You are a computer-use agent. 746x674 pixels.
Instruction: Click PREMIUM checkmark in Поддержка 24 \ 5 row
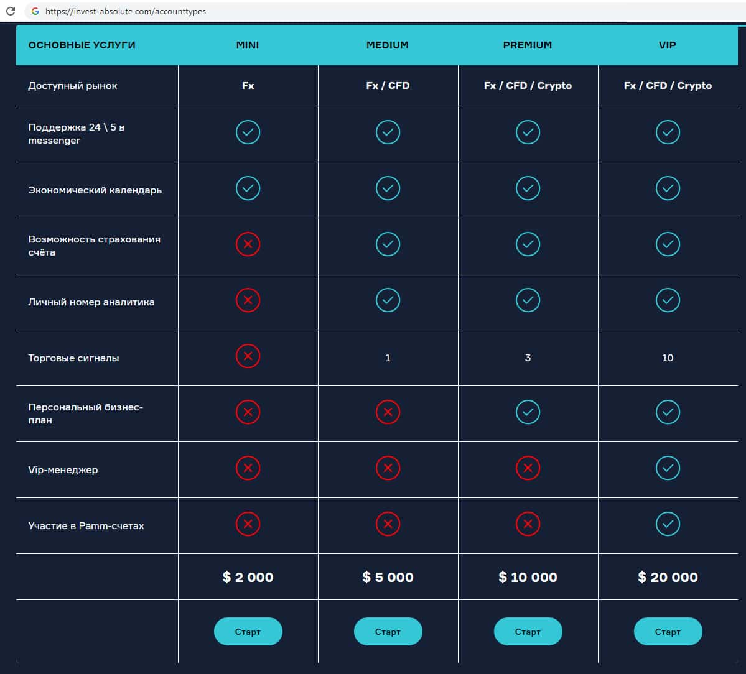tap(528, 132)
